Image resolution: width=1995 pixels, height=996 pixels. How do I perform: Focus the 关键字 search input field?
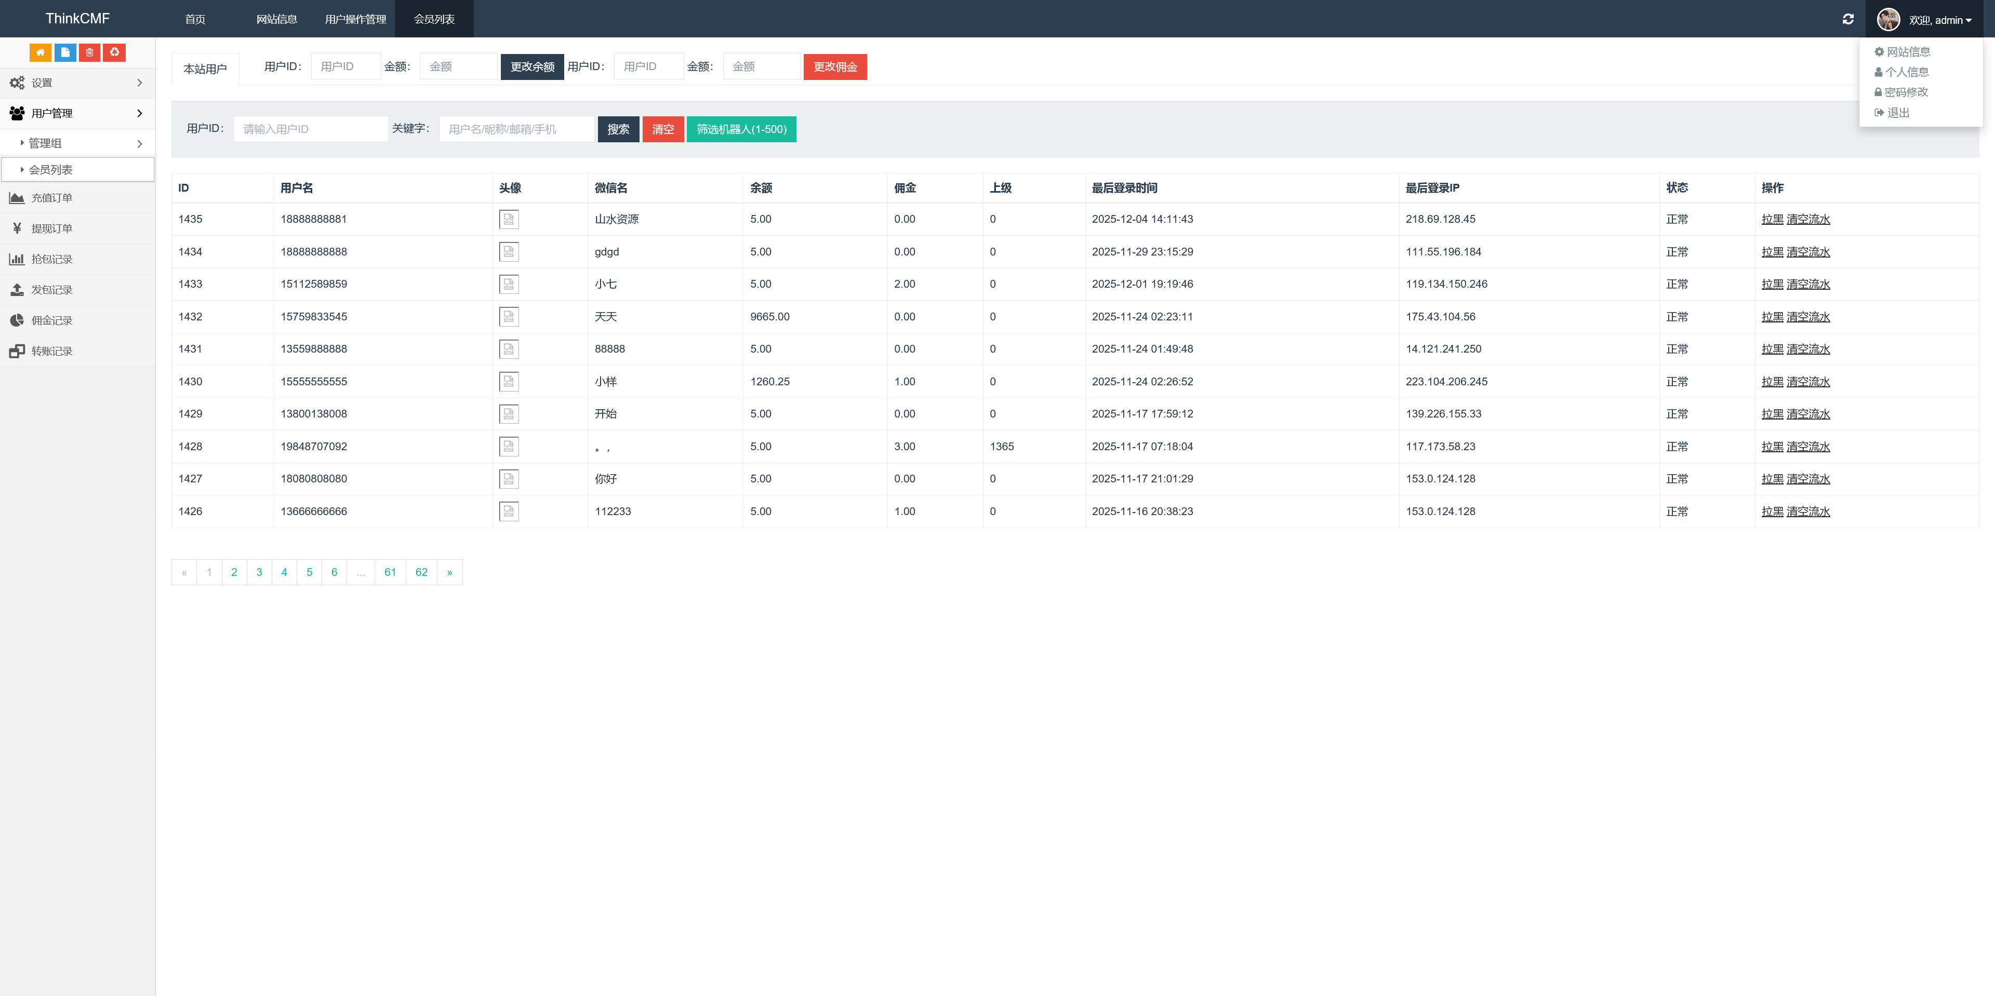pyautogui.click(x=516, y=129)
